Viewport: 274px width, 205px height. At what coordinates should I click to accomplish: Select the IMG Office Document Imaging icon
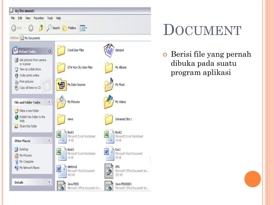[109, 171]
